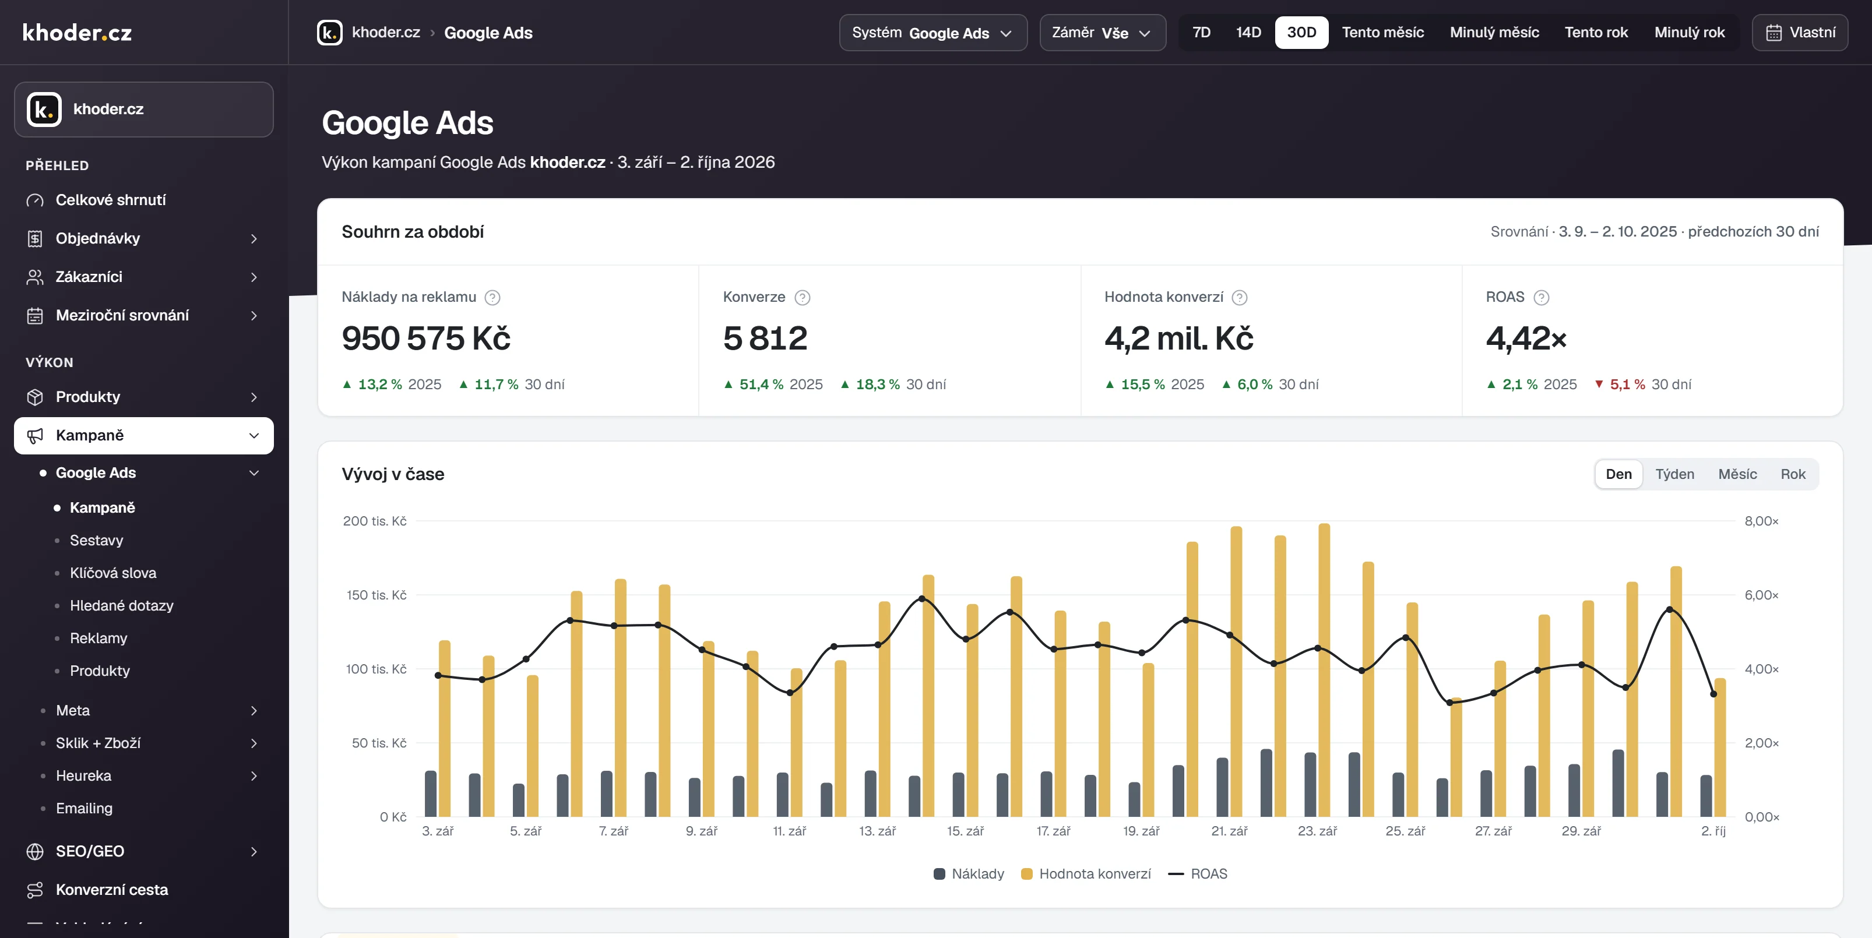Select the 7D time range

(x=1201, y=32)
